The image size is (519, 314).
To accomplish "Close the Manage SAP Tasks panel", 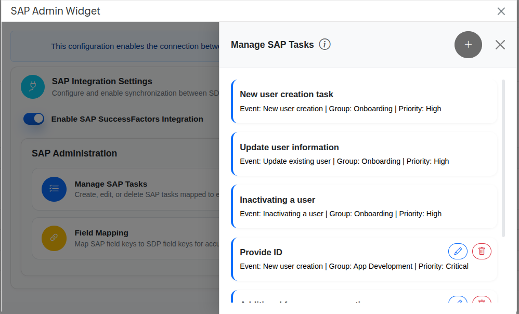I will point(500,45).
